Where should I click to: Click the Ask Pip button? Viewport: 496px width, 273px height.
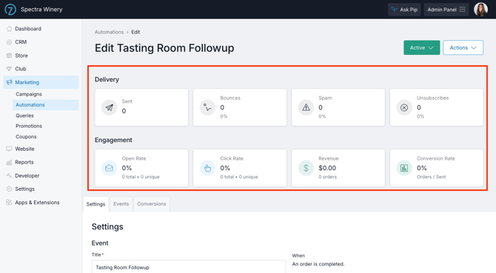point(404,10)
